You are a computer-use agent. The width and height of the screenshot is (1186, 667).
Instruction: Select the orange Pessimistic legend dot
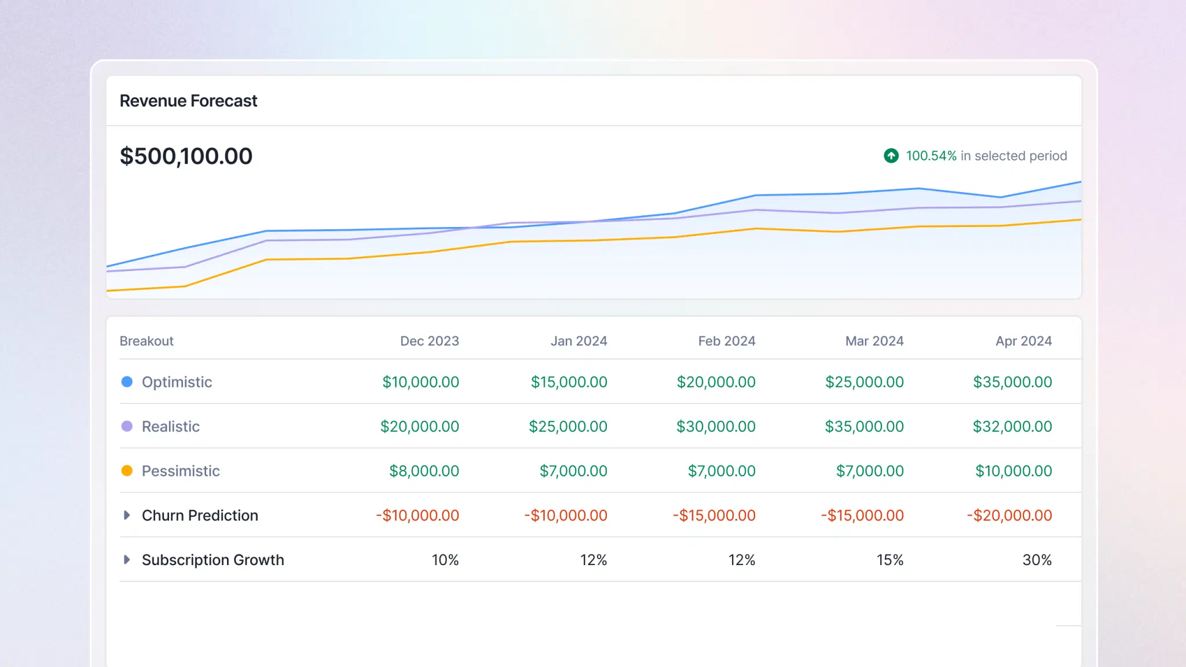(x=127, y=471)
